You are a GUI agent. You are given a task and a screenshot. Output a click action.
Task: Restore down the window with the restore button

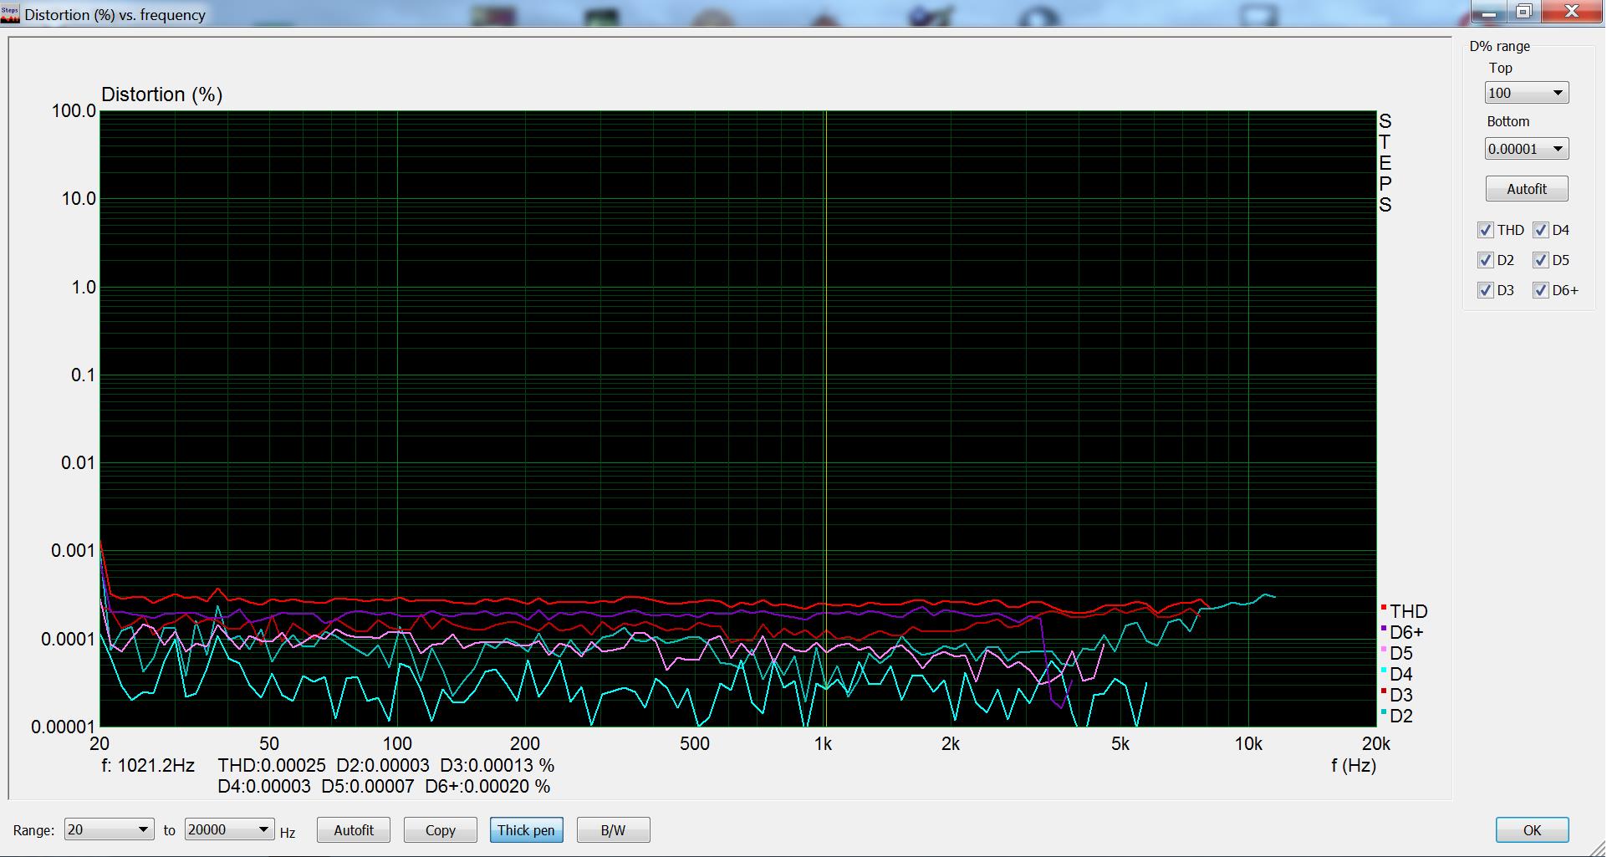click(x=1523, y=11)
